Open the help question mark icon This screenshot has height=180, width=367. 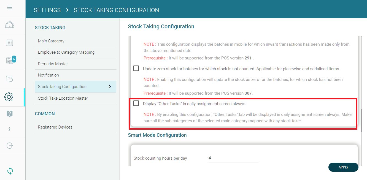click(x=10, y=114)
